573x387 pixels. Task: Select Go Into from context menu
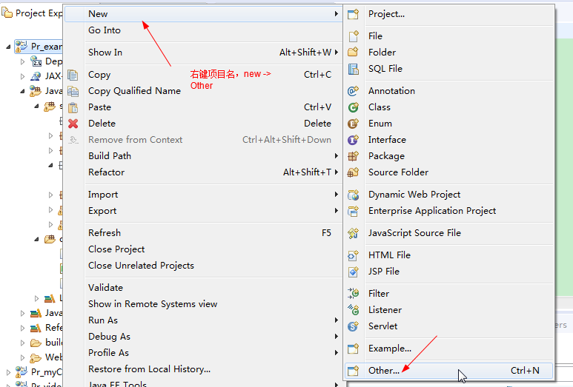(203, 30)
